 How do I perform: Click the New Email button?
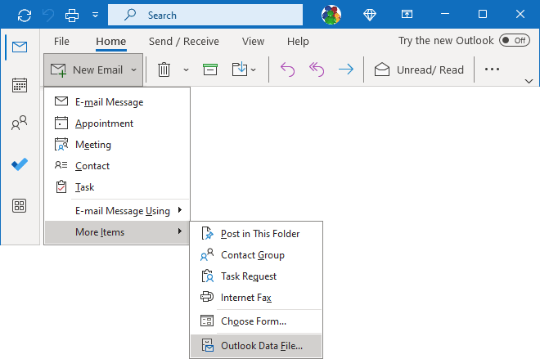pos(87,70)
